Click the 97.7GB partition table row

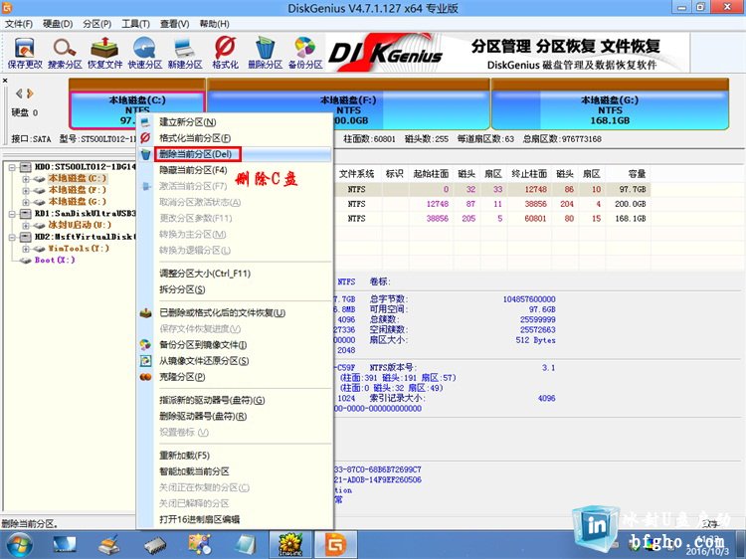493,189
